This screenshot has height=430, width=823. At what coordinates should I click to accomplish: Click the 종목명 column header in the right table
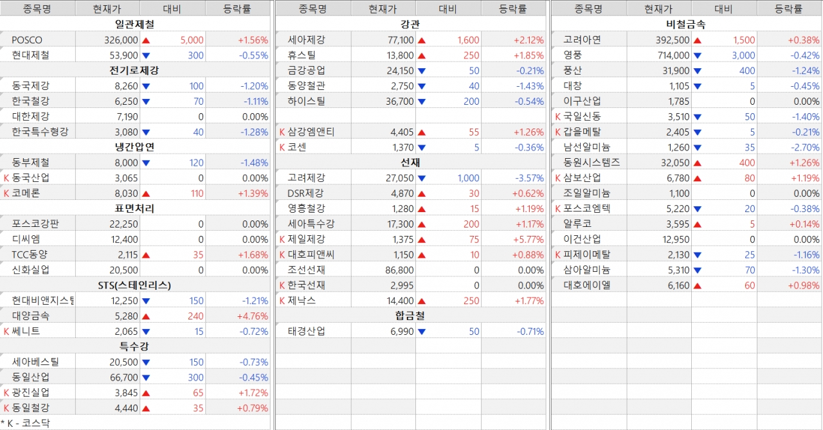click(x=588, y=8)
